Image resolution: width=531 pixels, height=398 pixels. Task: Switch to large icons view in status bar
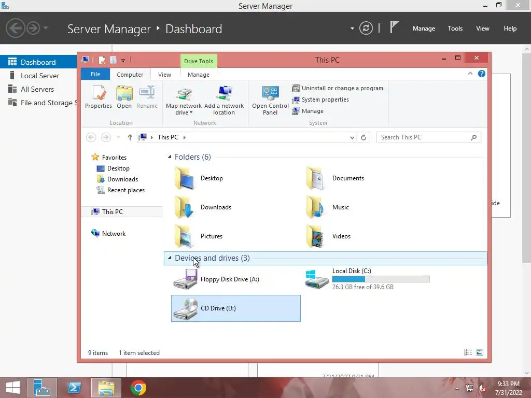click(480, 352)
